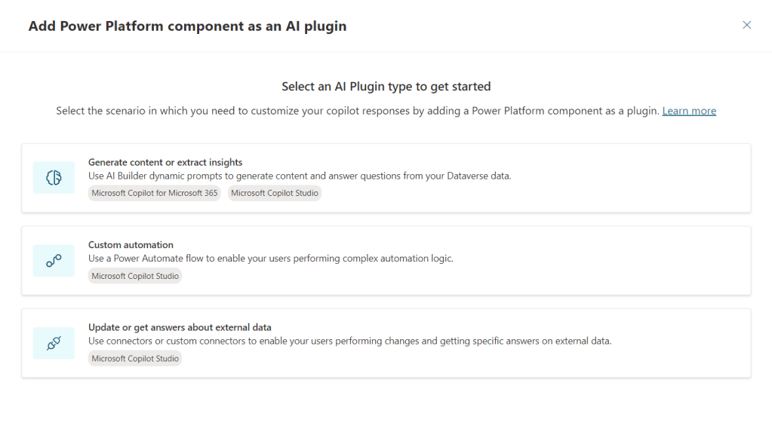Click the brain icon for Generate content

click(x=54, y=178)
